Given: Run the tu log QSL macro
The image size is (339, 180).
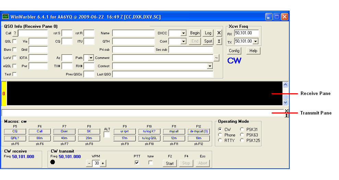Looking at the screenshot, I should tap(149, 138).
